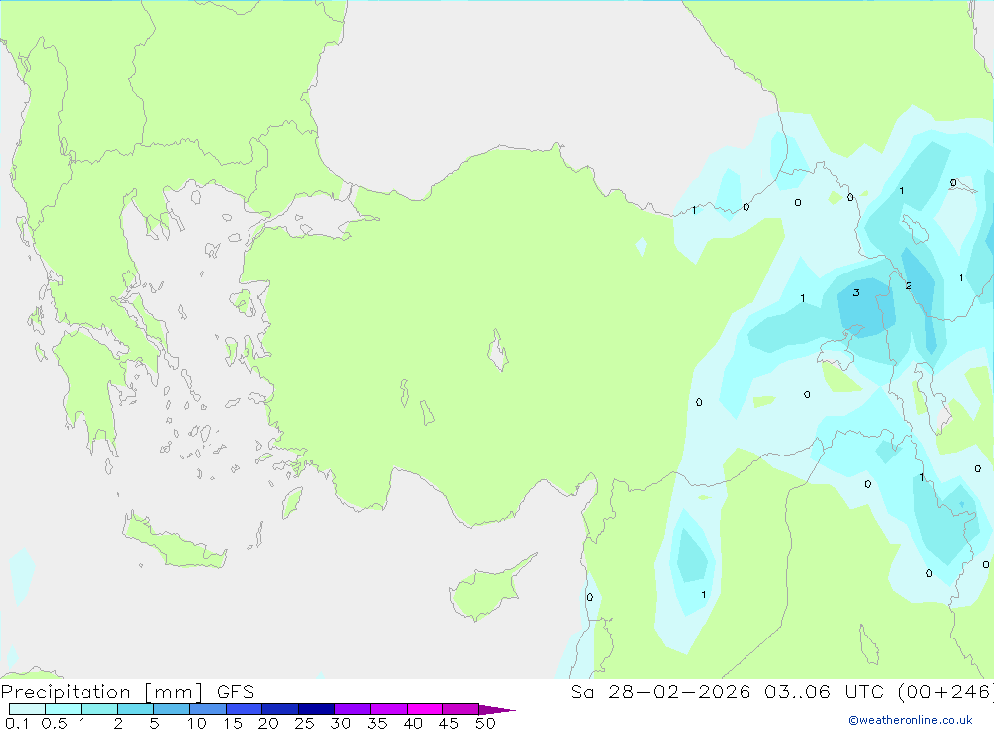Click the 40–45 mm magenta legend box
Viewport: 994px width, 729px height.
(424, 709)
